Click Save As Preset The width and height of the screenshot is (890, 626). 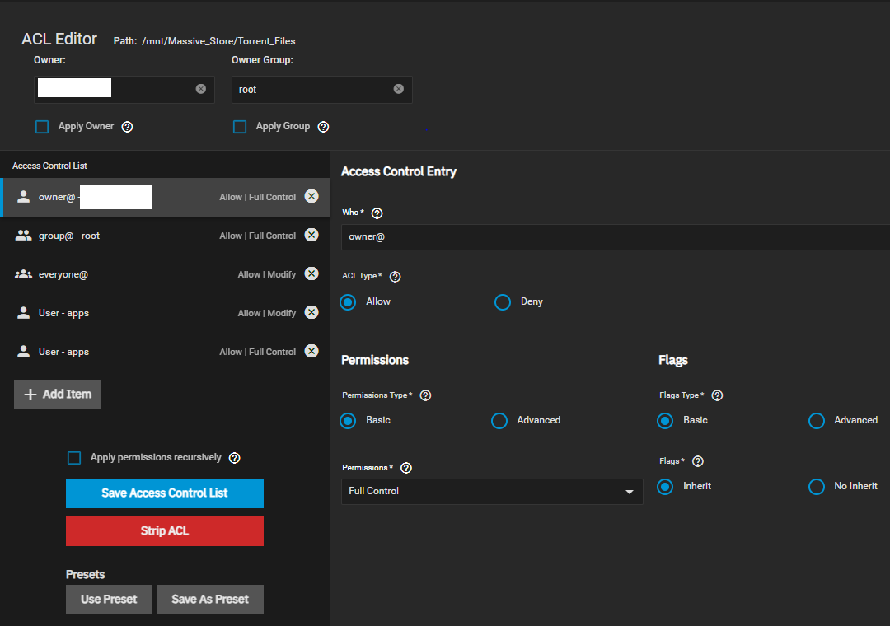210,600
